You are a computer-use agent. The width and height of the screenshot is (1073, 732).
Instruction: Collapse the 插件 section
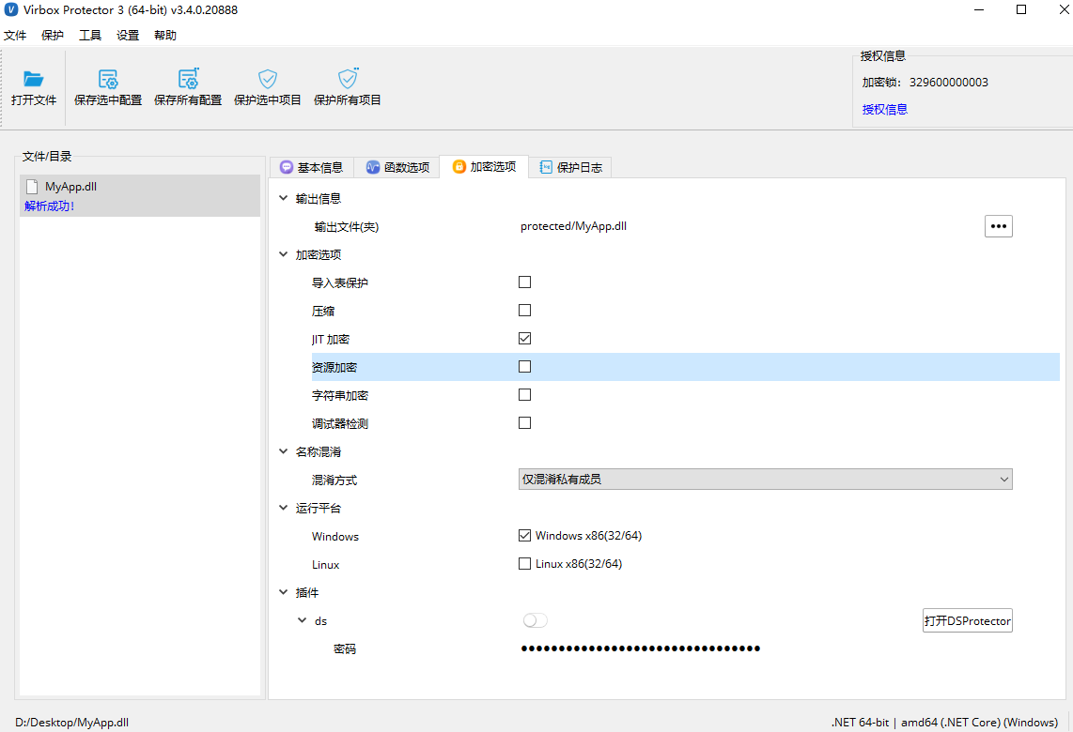pyautogui.click(x=284, y=592)
